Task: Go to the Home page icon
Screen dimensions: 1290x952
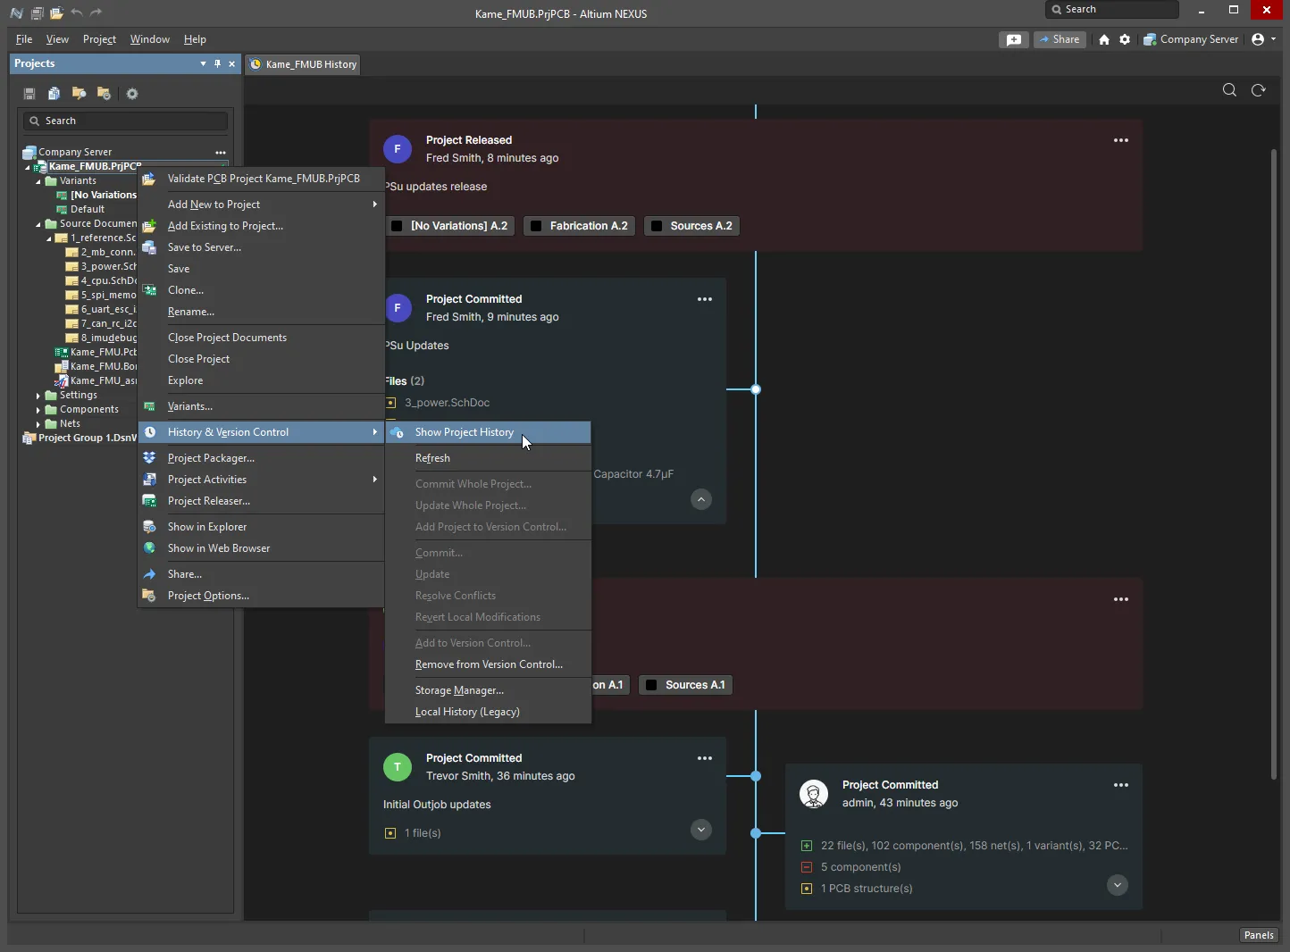Action: coord(1104,39)
